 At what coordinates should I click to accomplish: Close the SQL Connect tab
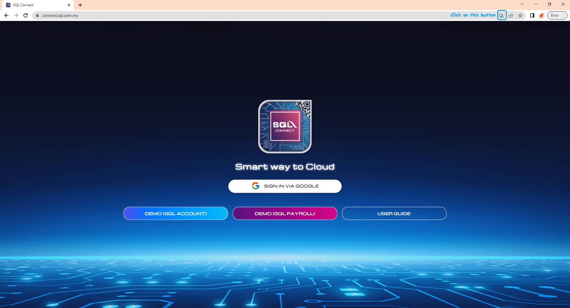[69, 5]
